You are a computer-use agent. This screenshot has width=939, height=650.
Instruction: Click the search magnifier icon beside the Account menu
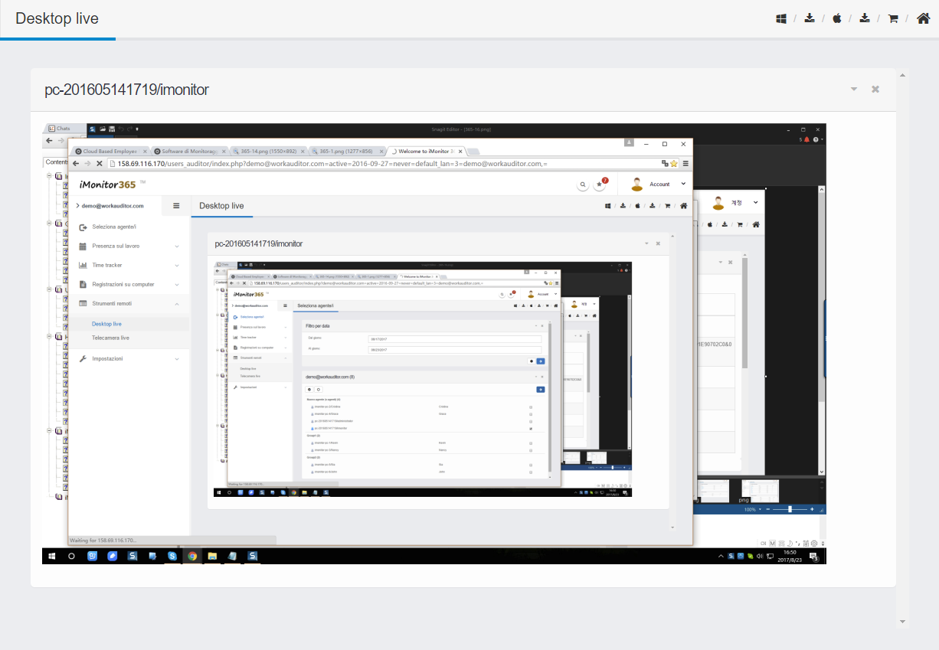point(583,185)
